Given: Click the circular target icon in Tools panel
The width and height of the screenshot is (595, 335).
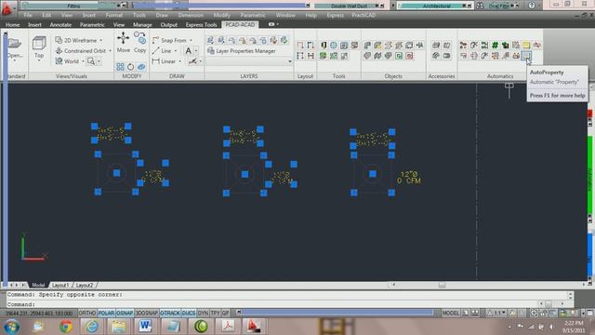Looking at the screenshot, I should click(334, 46).
